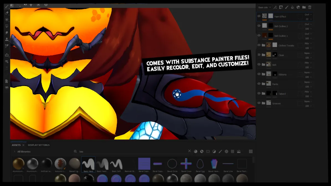Select the Eraser tool in left toolbar
The width and height of the screenshot is (331, 186).
point(7,13)
